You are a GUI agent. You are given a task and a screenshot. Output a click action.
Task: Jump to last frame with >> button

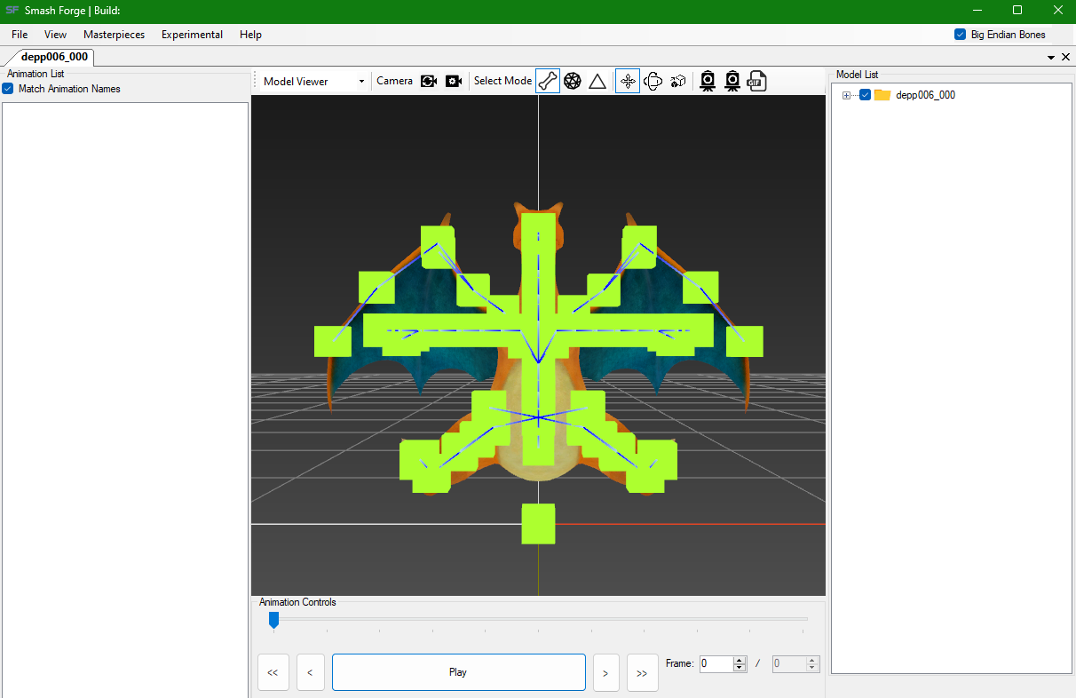coord(642,672)
